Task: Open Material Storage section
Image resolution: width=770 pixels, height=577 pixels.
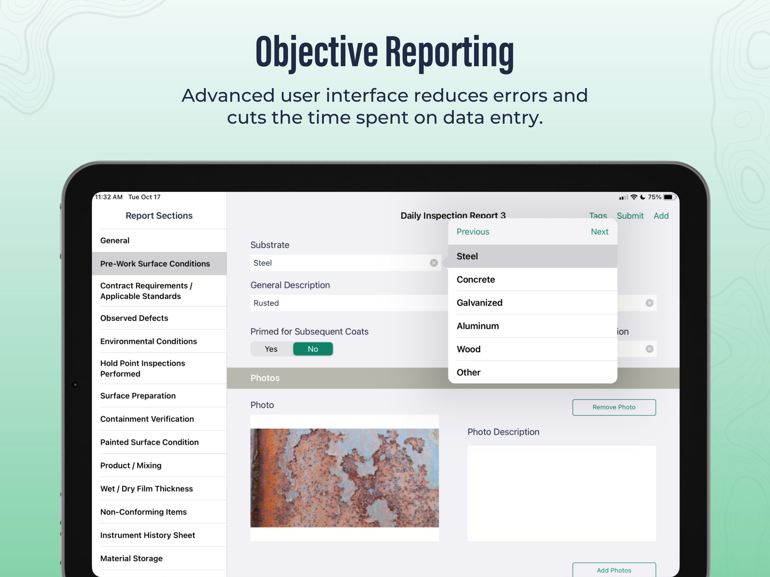Action: [x=159, y=559]
